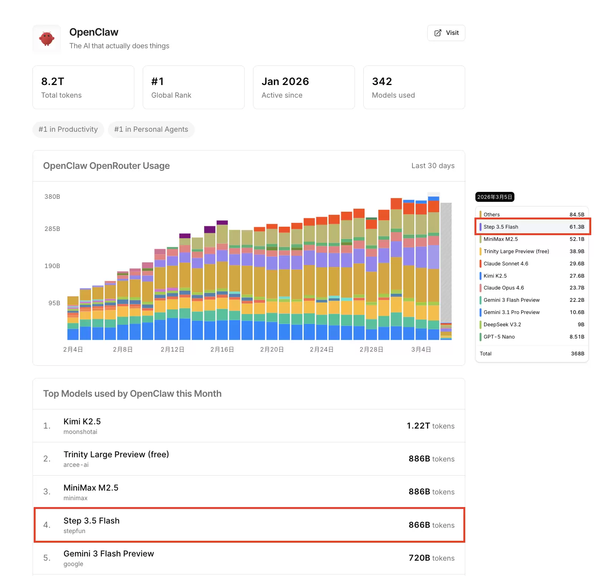Open the Gemini 3 Flash Preview row
615x576 pixels.
pos(249,558)
